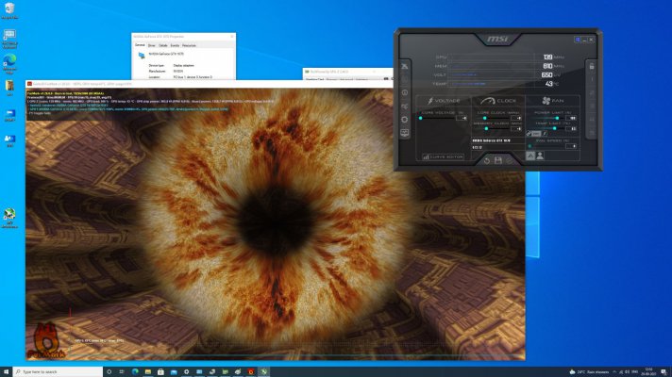The width and height of the screenshot is (672, 377).
Task: Open the hardware monitor icon in Afterburner
Action: [405, 133]
